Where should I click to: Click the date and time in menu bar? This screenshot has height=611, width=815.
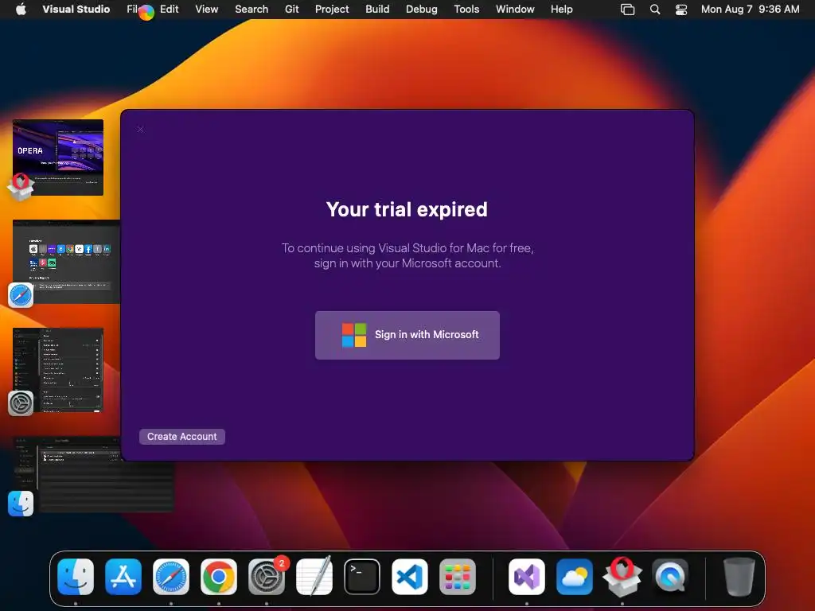(x=750, y=9)
